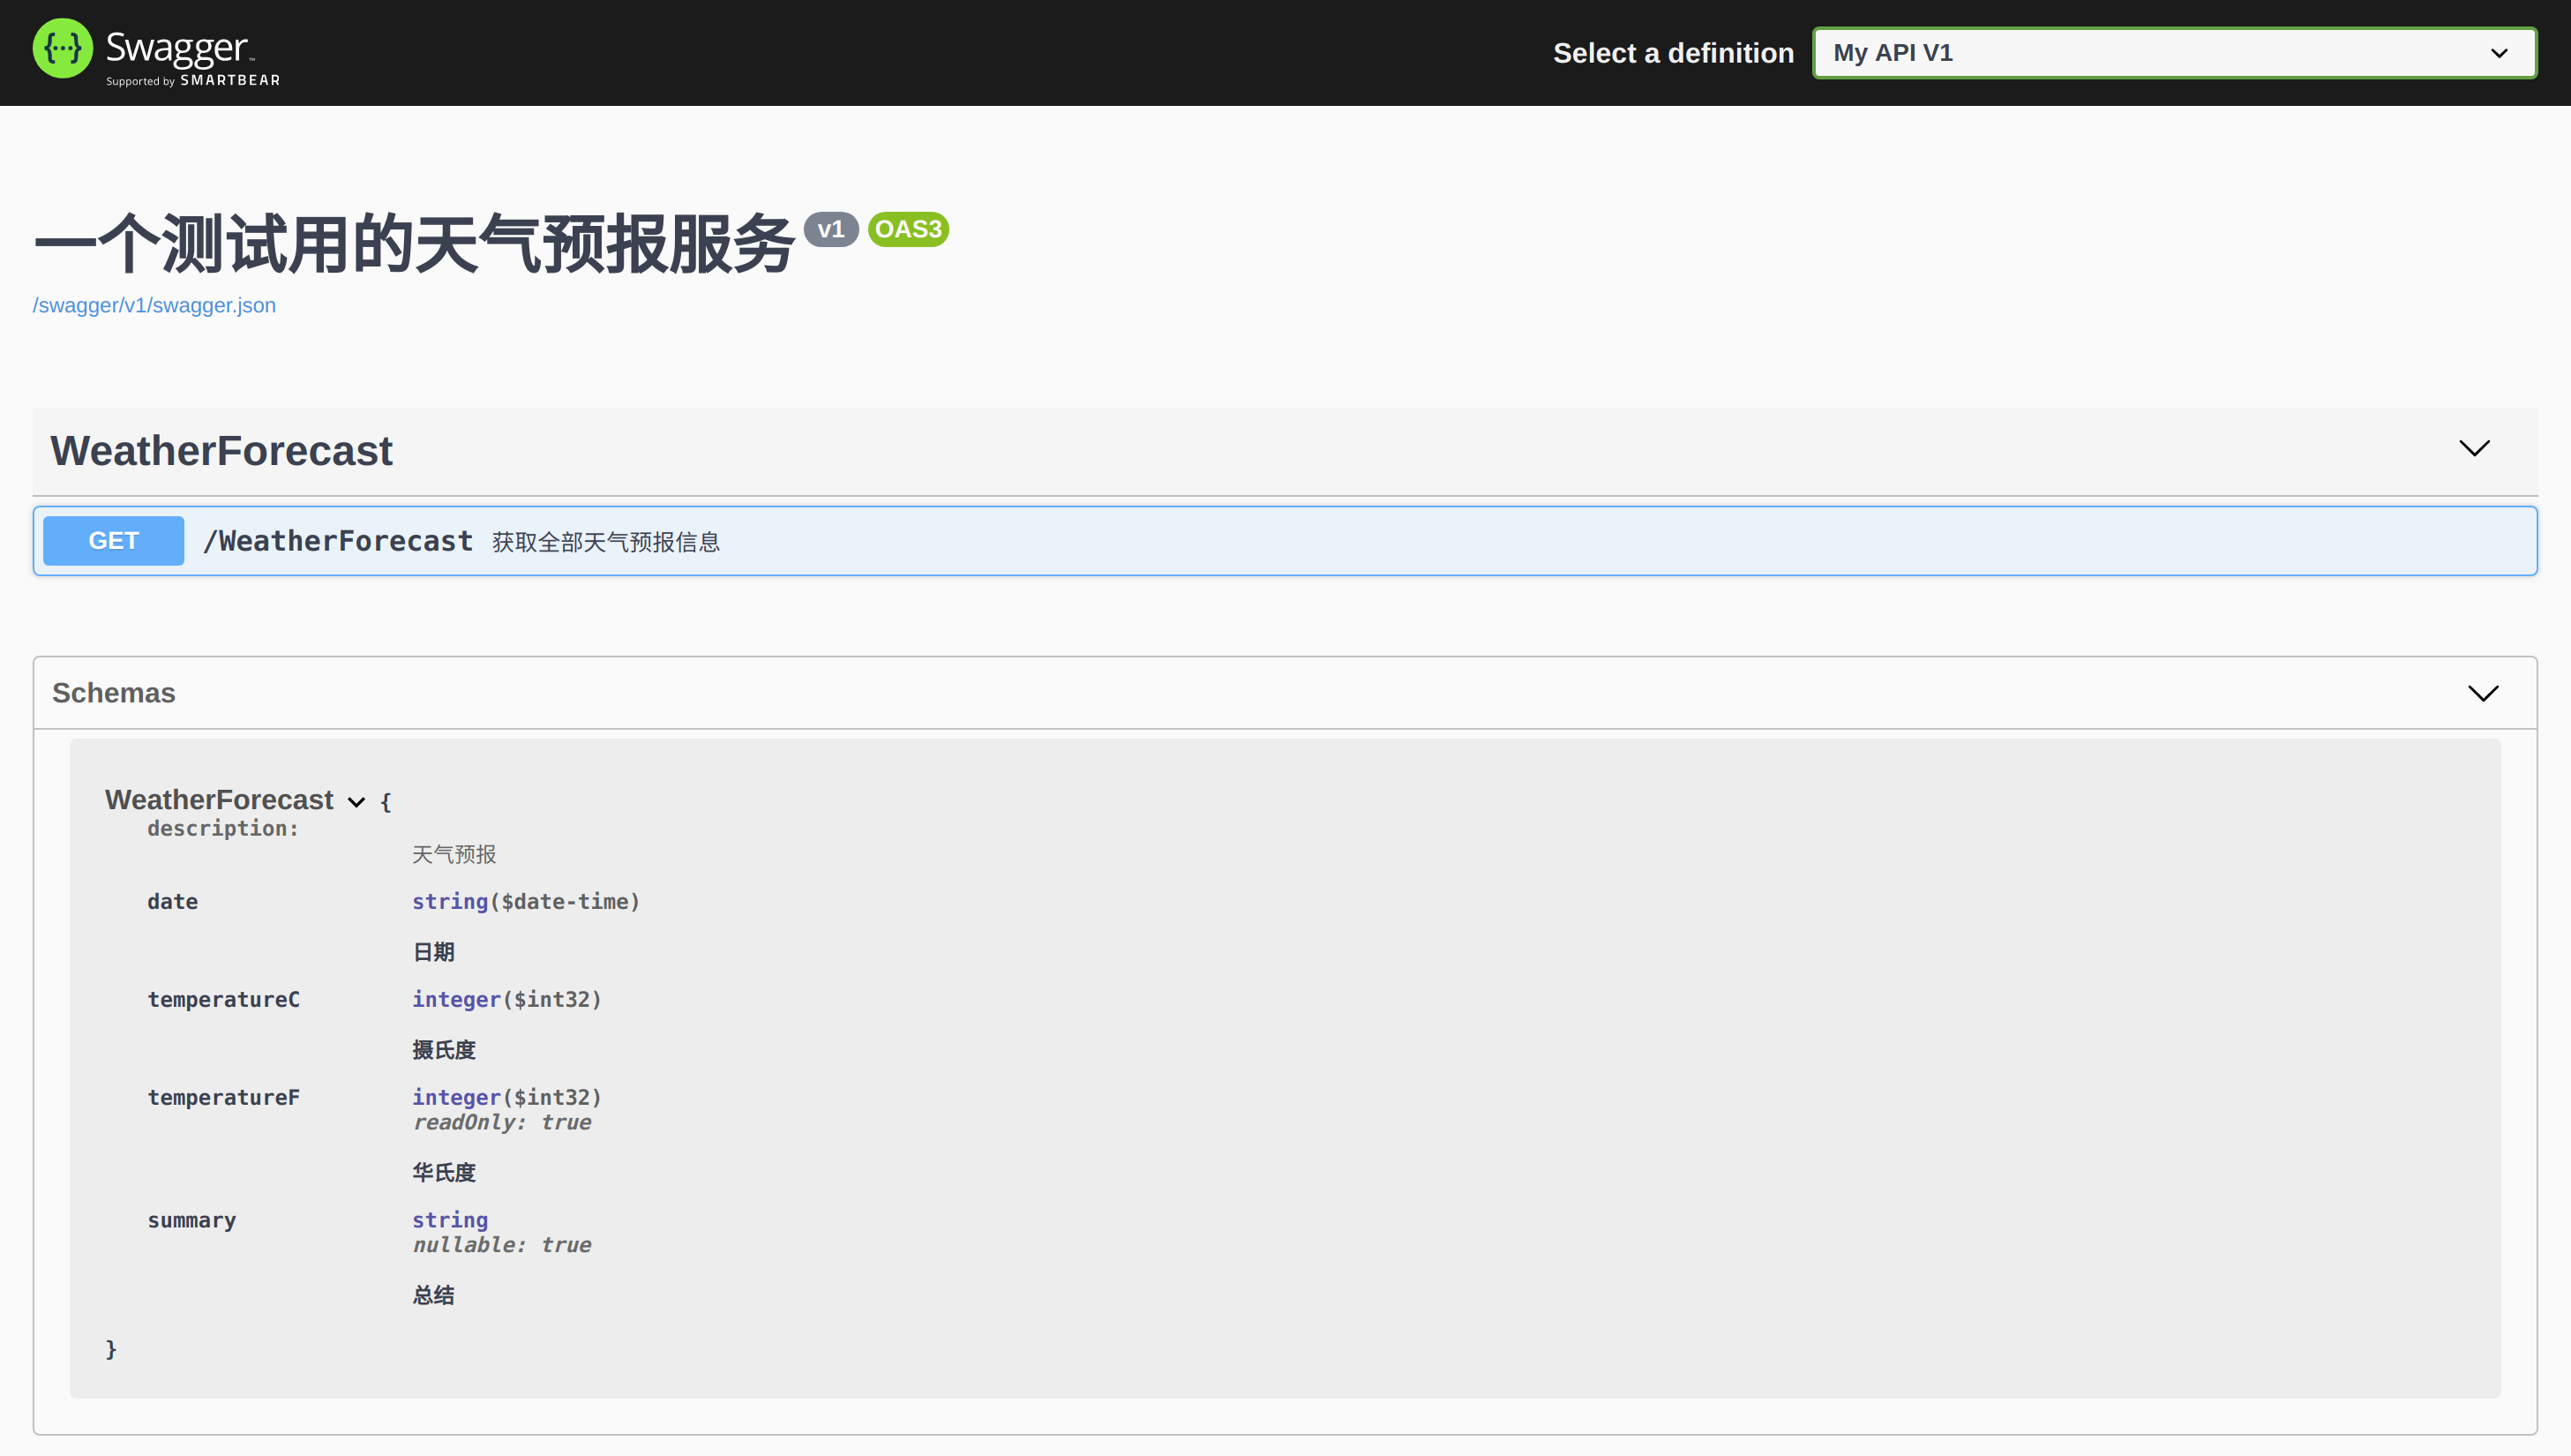Expand the GET /WeatherForecast operation
Screen dimensions: 2571x1456
click(x=1285, y=541)
